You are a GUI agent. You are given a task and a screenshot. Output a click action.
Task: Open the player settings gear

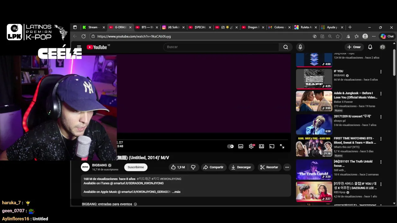251,146
